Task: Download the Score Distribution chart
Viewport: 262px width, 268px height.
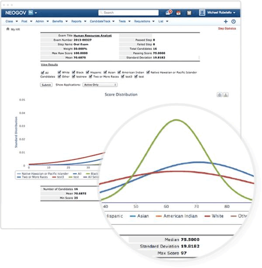Action: click(226, 95)
